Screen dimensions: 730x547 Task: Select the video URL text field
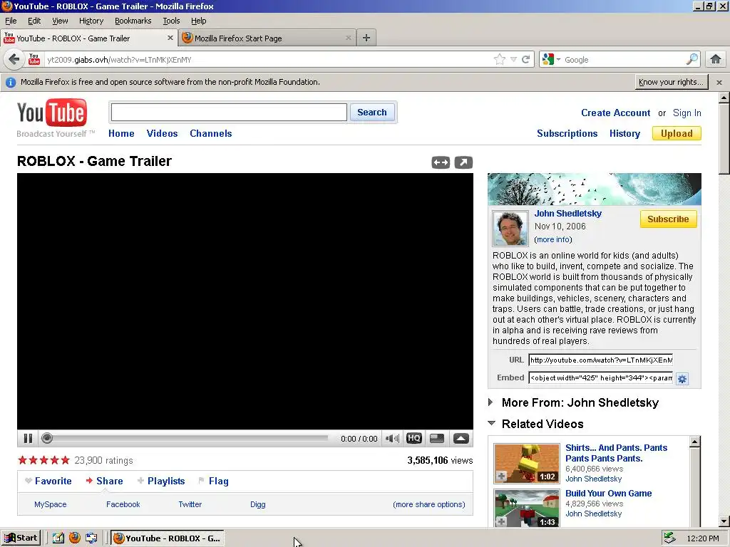pos(600,360)
